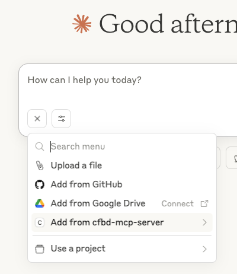Click the Google Drive logo icon
Viewport: 237px width, 274px height.
pos(40,203)
